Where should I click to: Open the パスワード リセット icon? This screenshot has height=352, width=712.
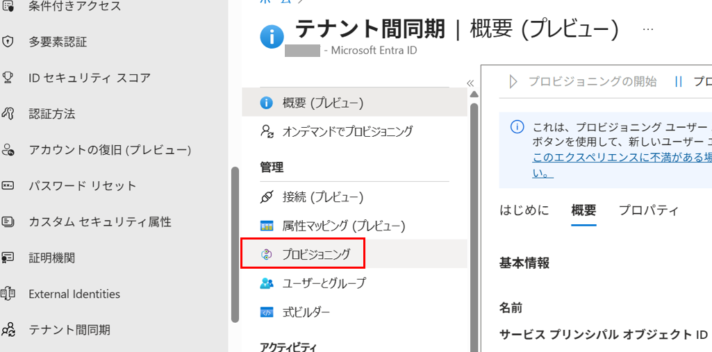8,186
